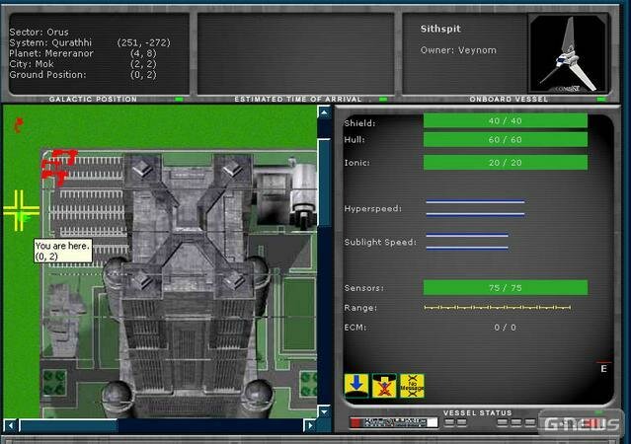Toggle the Onboard Vessel green indicator
Viewport: 631px width, 444px height.
[601, 99]
